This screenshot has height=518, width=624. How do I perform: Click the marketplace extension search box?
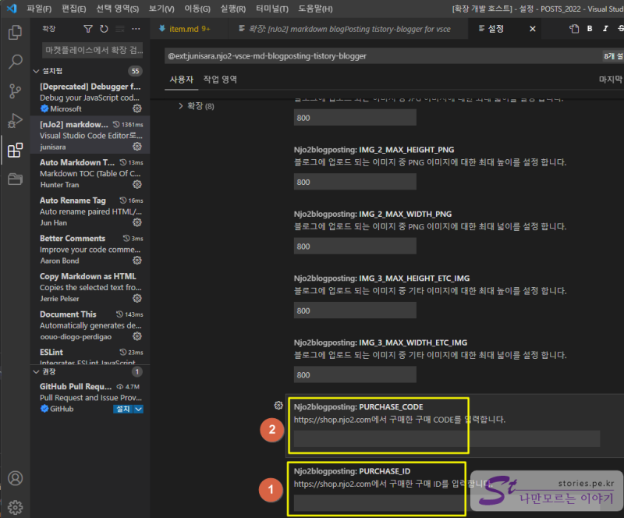click(x=93, y=50)
